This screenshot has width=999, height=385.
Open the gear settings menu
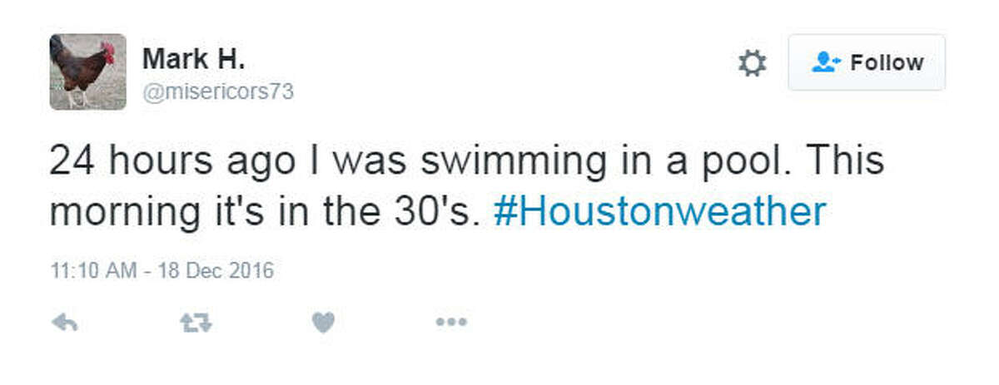pos(752,63)
